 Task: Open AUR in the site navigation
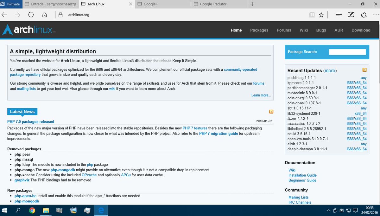pos(339,30)
